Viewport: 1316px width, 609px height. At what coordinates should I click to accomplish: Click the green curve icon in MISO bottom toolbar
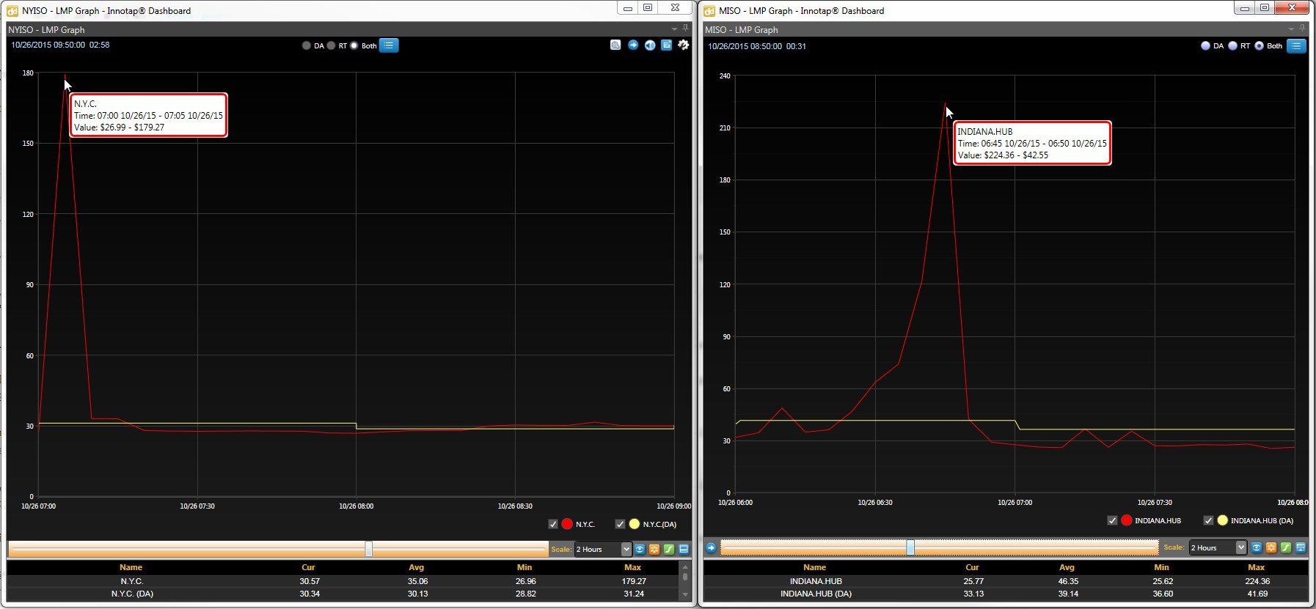1286,547
